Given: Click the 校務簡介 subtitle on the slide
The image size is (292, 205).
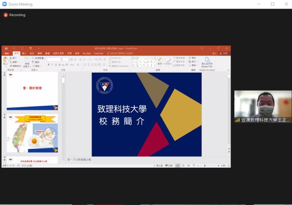Looking at the screenshot, I should pos(122,121).
